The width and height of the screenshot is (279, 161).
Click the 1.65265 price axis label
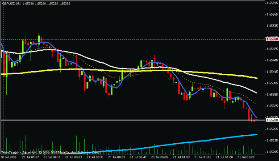[273, 129]
